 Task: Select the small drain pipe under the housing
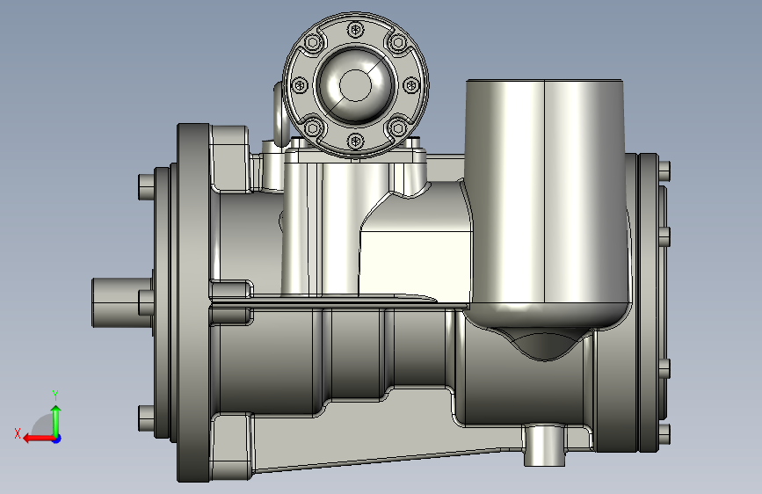coord(545,445)
